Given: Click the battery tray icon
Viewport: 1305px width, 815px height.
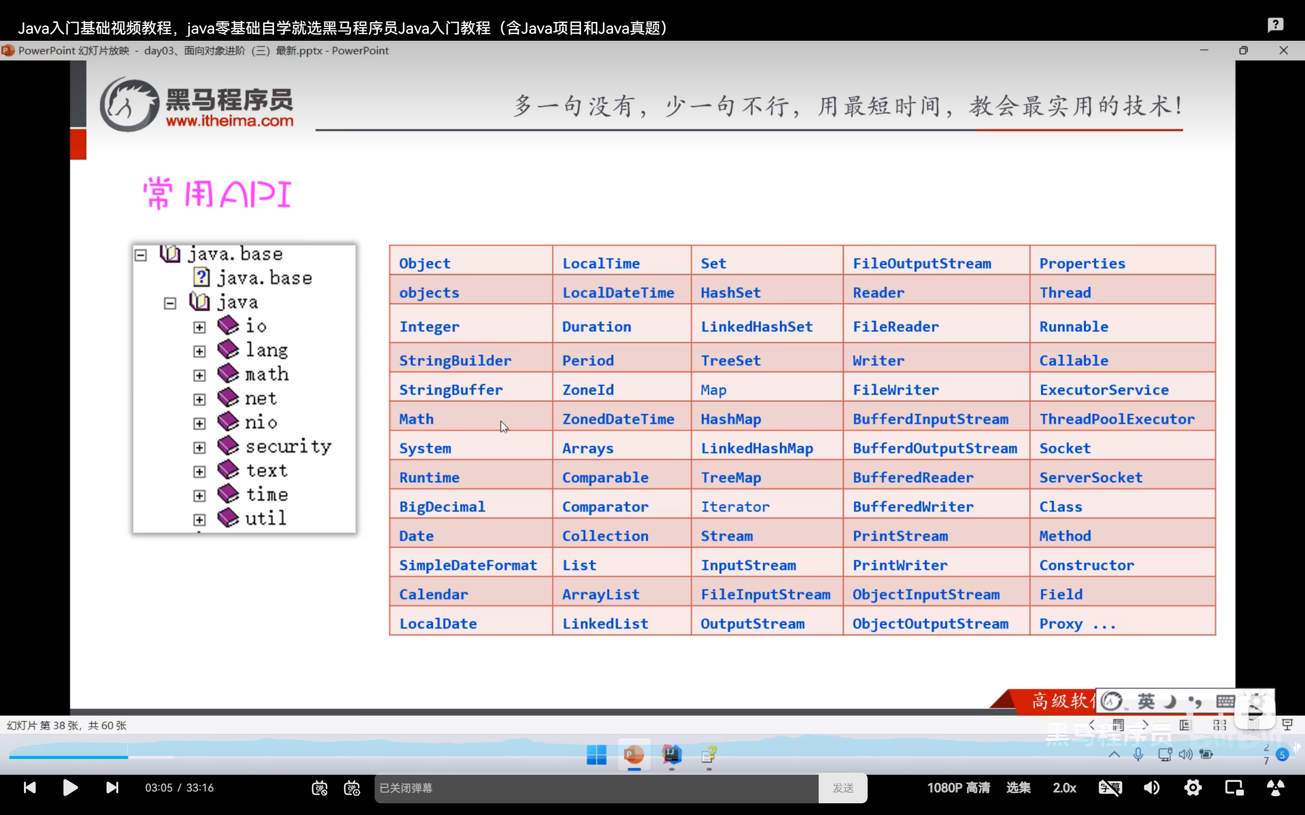Looking at the screenshot, I should coord(1206,754).
